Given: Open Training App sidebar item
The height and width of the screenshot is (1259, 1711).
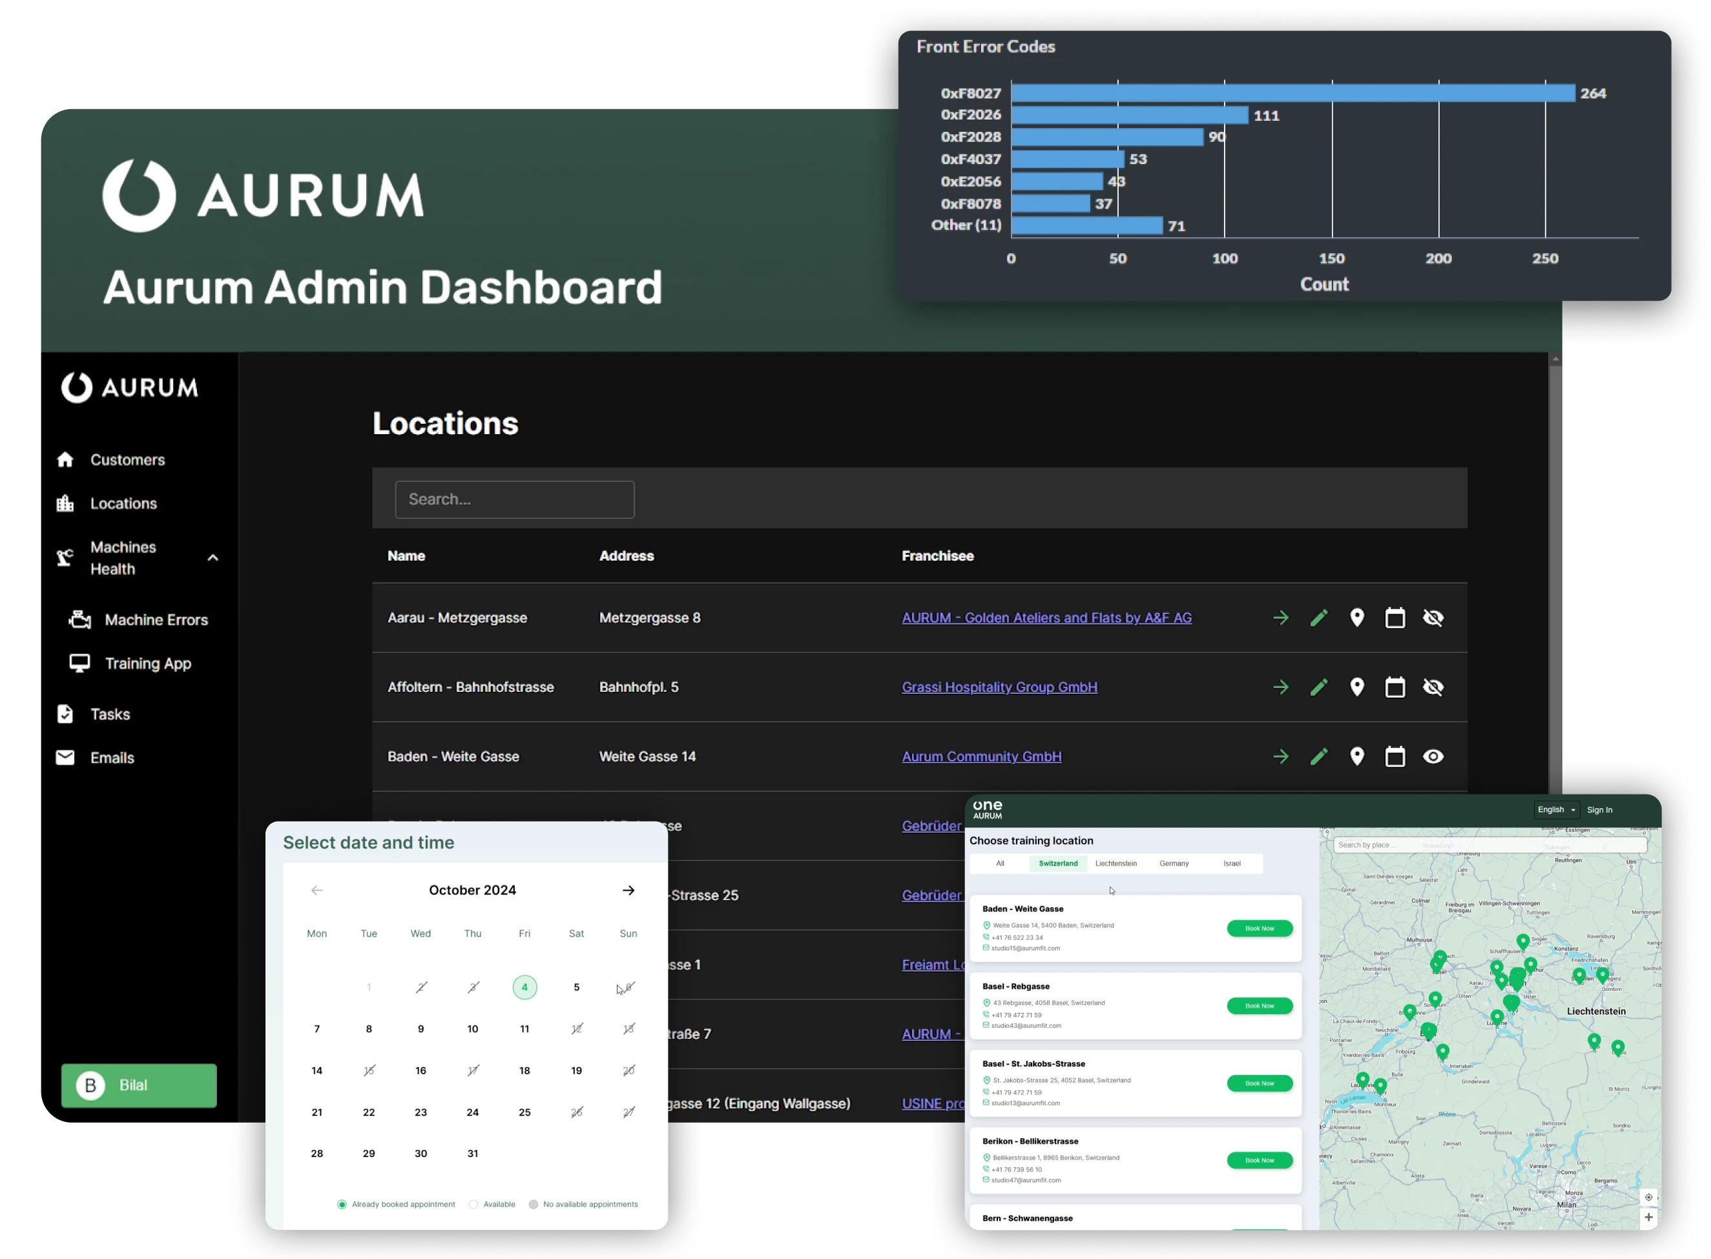Looking at the screenshot, I should coord(148,663).
